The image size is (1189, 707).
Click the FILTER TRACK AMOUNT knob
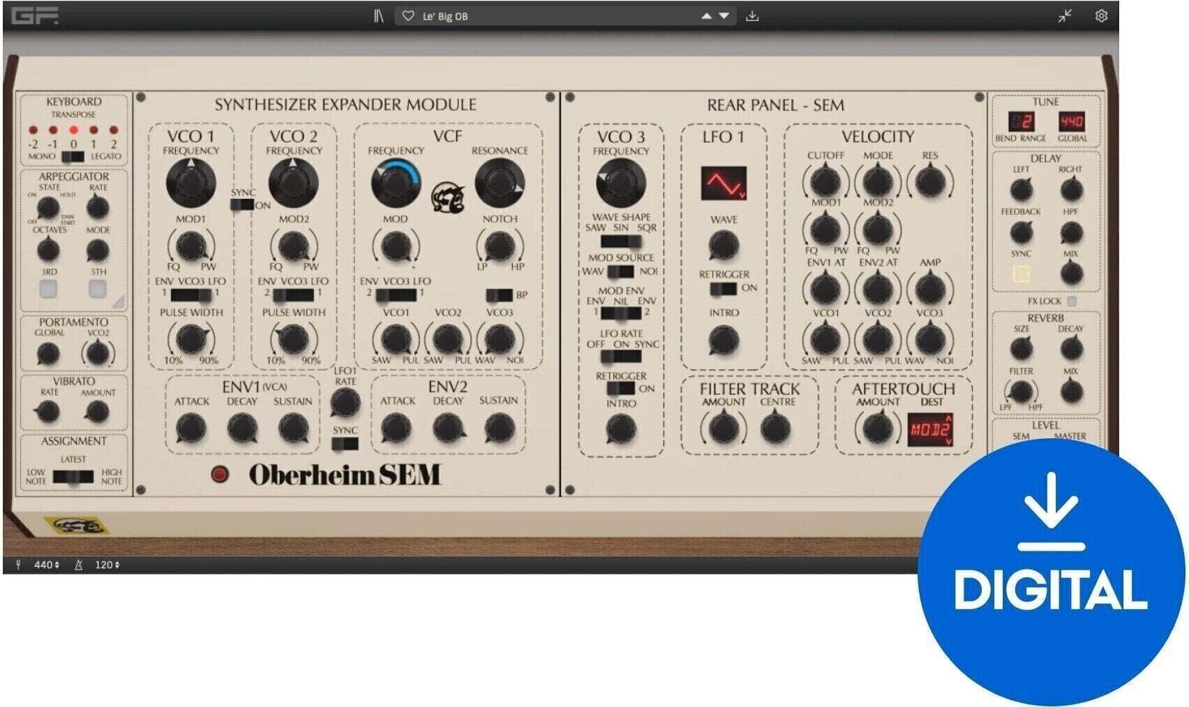[x=724, y=429]
